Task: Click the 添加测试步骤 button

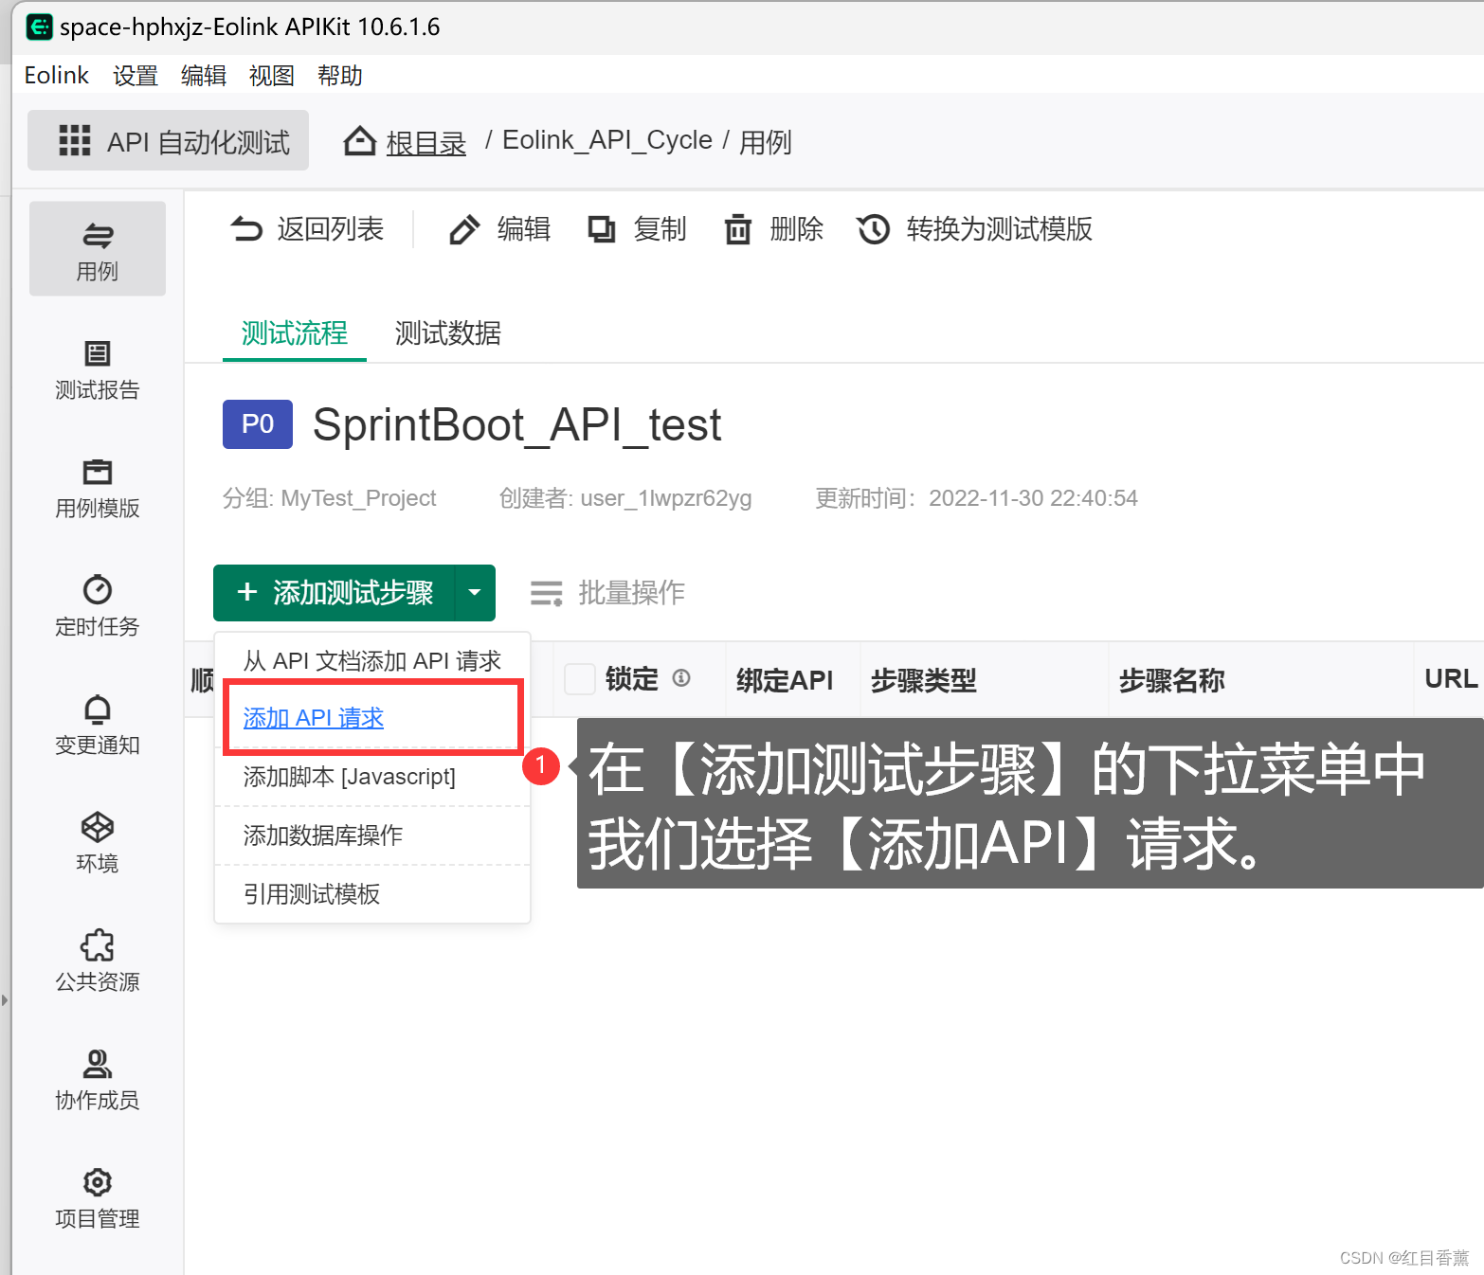Action: (335, 593)
